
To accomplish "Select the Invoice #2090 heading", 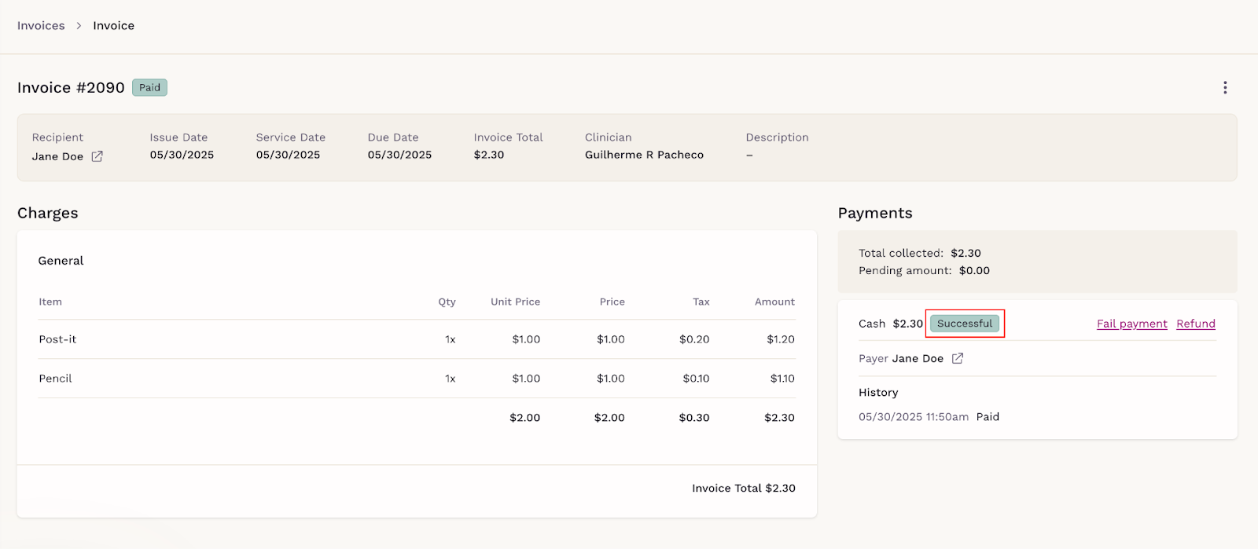I will coord(71,87).
